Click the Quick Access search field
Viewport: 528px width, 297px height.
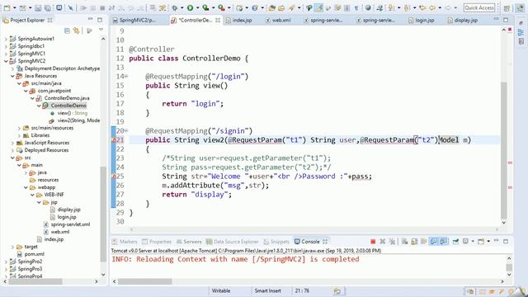pos(479,7)
